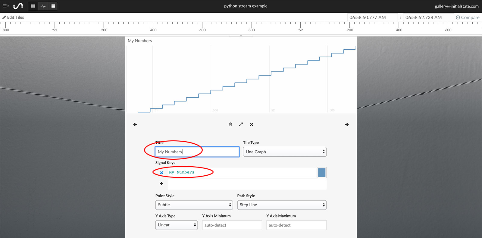The width and height of the screenshot is (482, 238).
Task: Open the hamburger sidebar menu icon
Action: (6, 6)
